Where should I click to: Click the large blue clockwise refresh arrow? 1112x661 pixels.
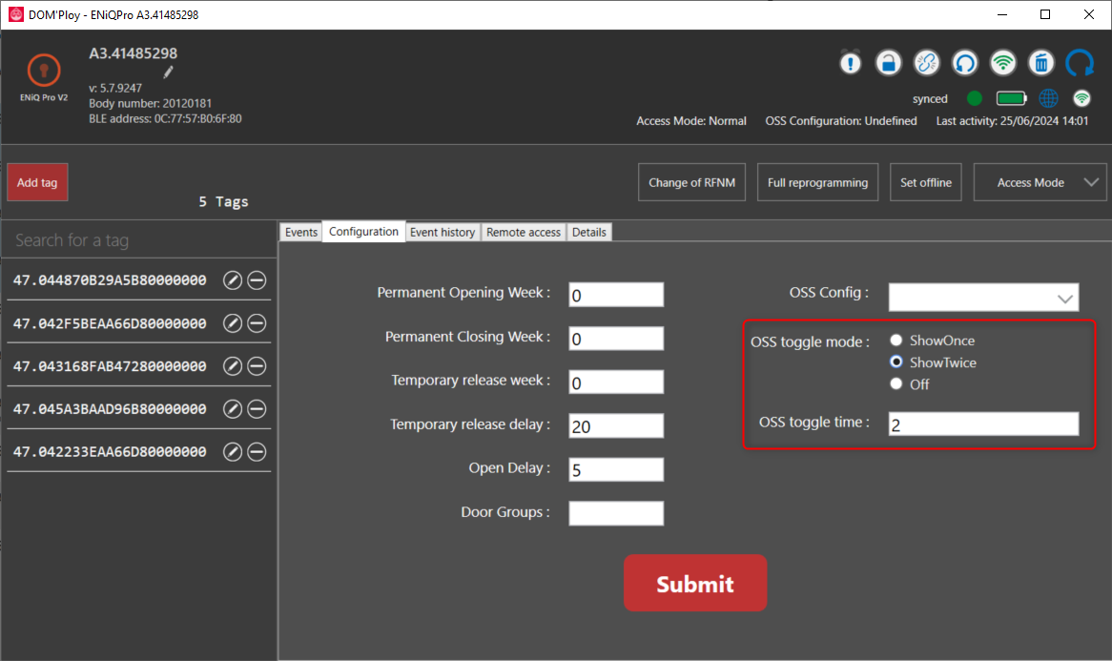point(1081,63)
